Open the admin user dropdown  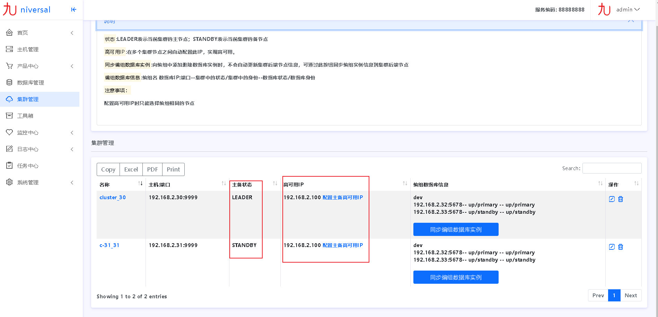[x=628, y=10]
